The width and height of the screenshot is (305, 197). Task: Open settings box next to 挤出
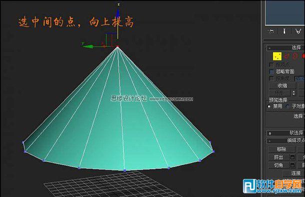coord(292,157)
